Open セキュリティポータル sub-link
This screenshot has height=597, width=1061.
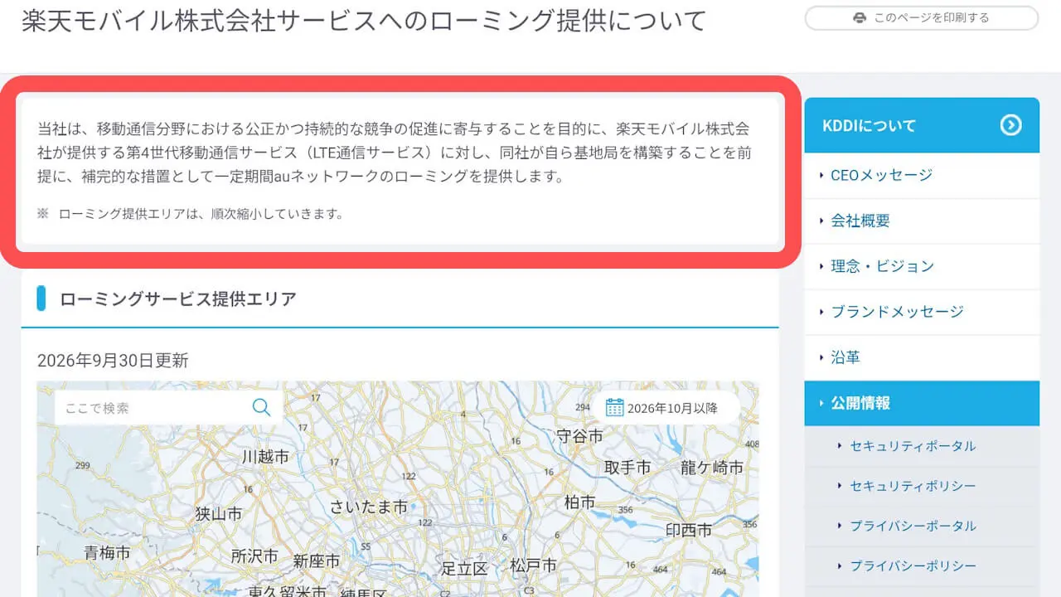tap(922, 446)
